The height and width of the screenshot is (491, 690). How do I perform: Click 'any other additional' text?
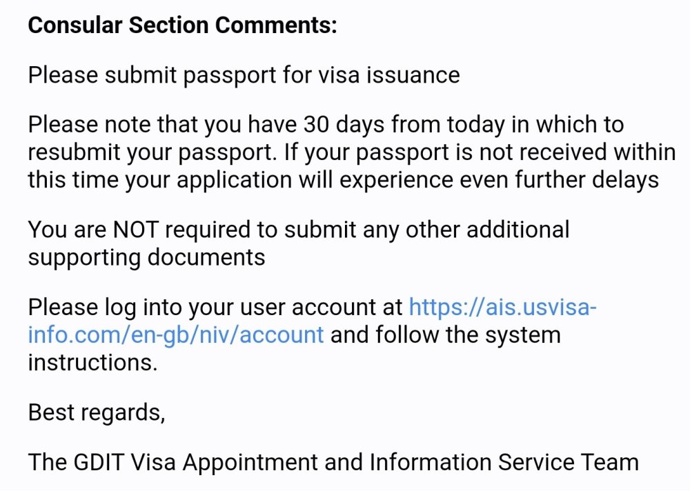466,230
